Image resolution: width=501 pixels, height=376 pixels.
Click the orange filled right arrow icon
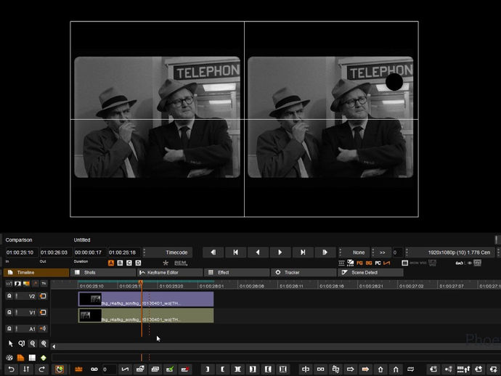365,369
